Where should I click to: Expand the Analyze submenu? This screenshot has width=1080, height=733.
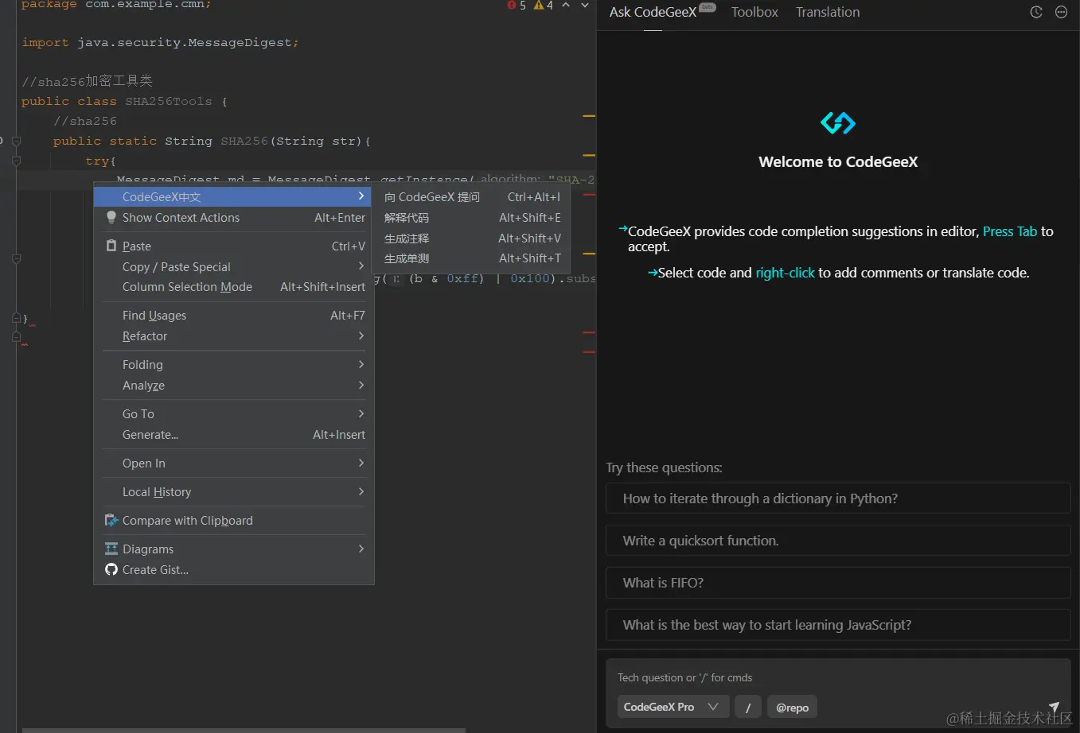[x=234, y=385]
